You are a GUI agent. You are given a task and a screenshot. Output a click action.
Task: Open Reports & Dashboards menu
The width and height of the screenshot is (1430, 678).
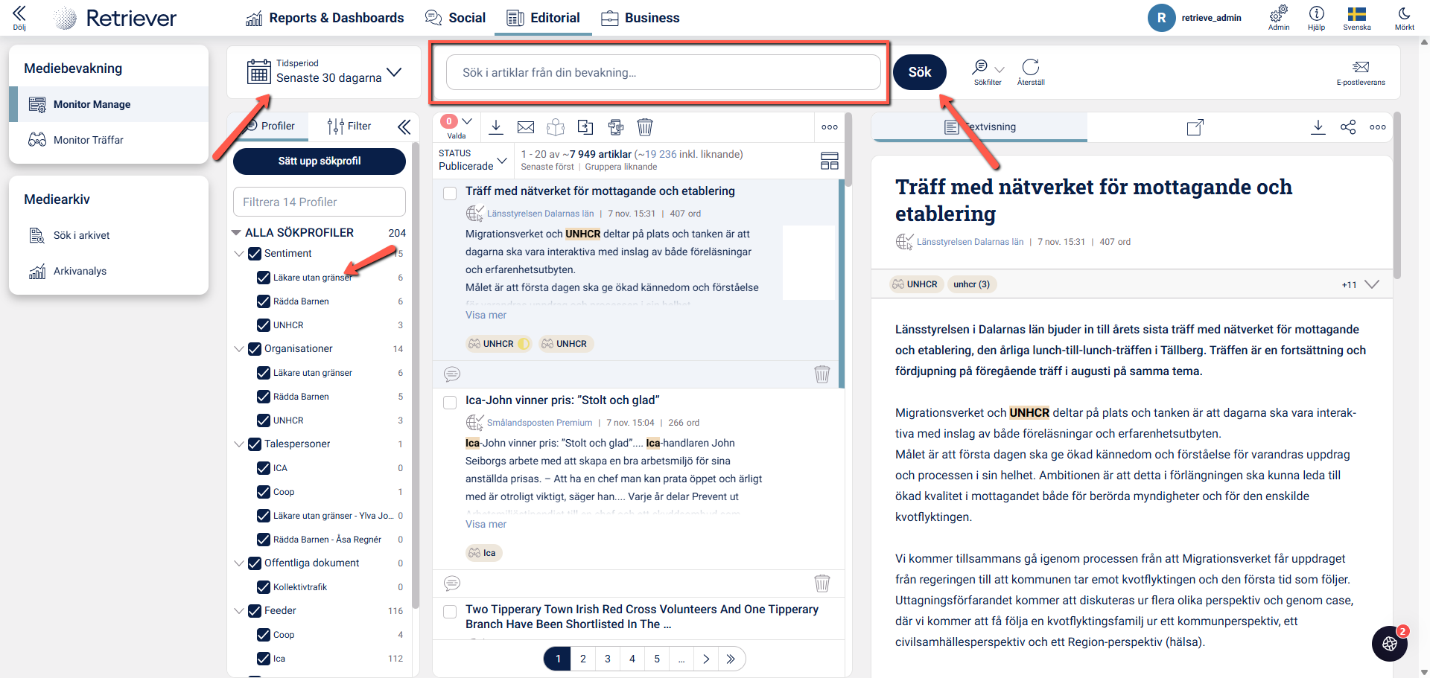click(x=325, y=18)
